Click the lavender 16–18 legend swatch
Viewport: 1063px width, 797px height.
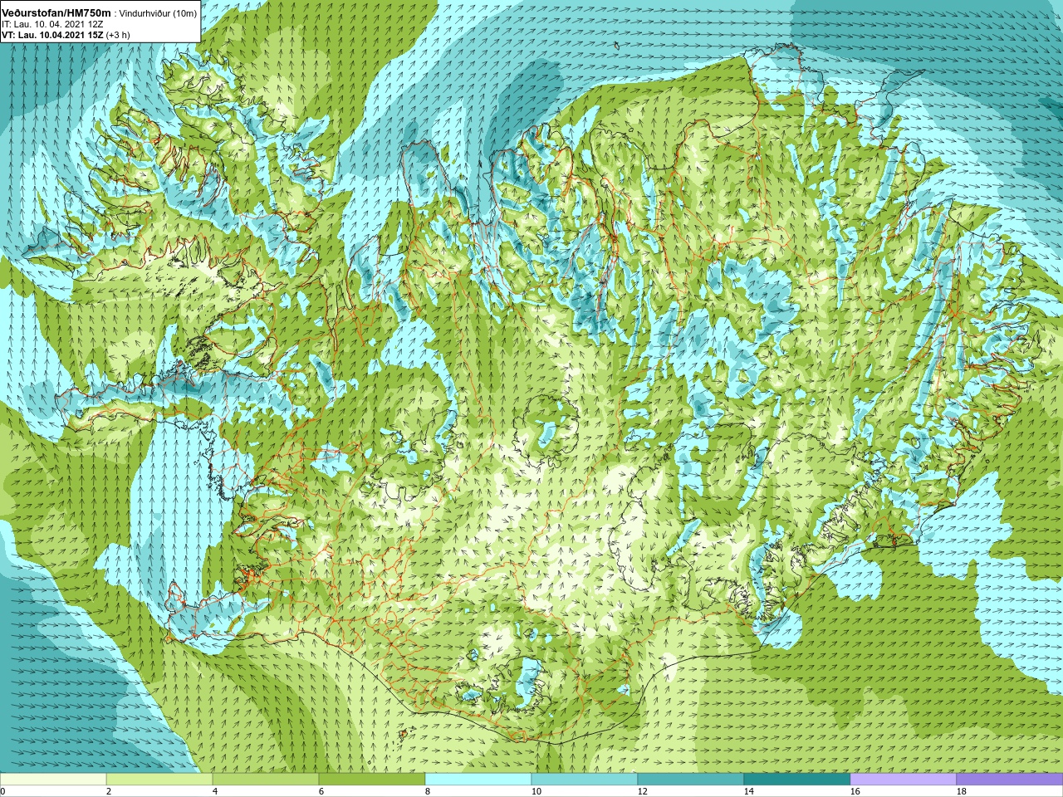pyautogui.click(x=904, y=780)
